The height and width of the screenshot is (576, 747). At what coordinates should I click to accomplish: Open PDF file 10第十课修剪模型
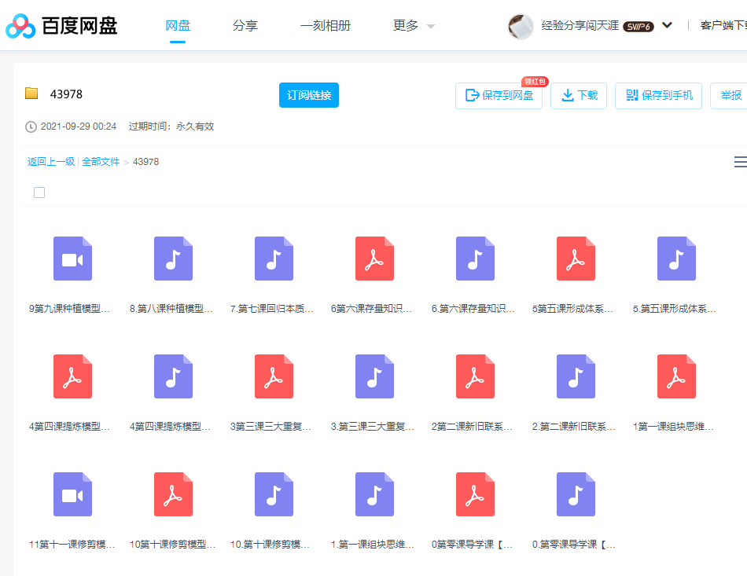174,494
